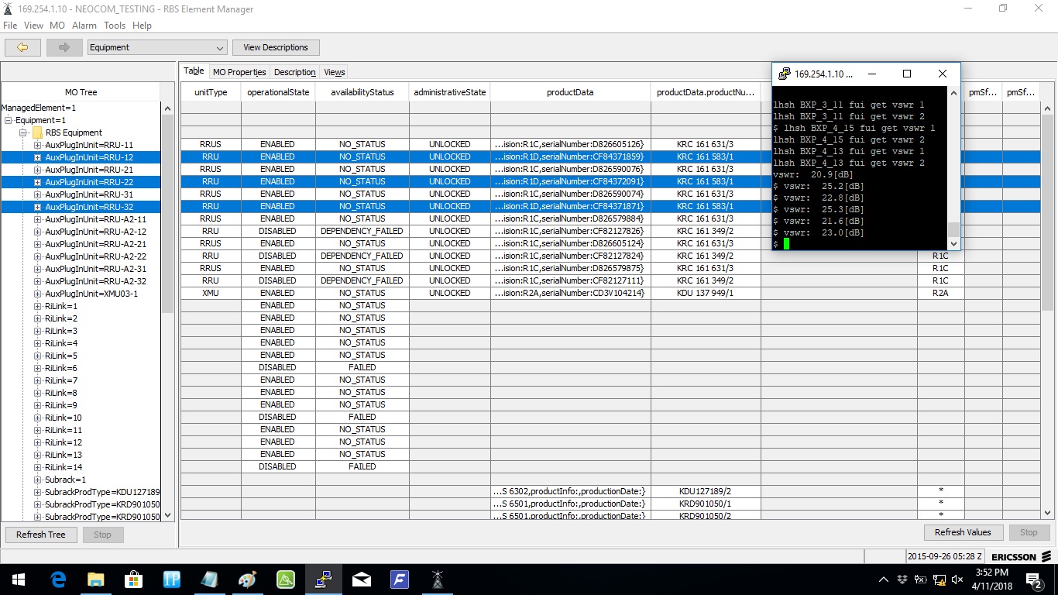The image size is (1058, 595).
Task: Click Stop beside Refresh Values
Action: tap(1029, 532)
